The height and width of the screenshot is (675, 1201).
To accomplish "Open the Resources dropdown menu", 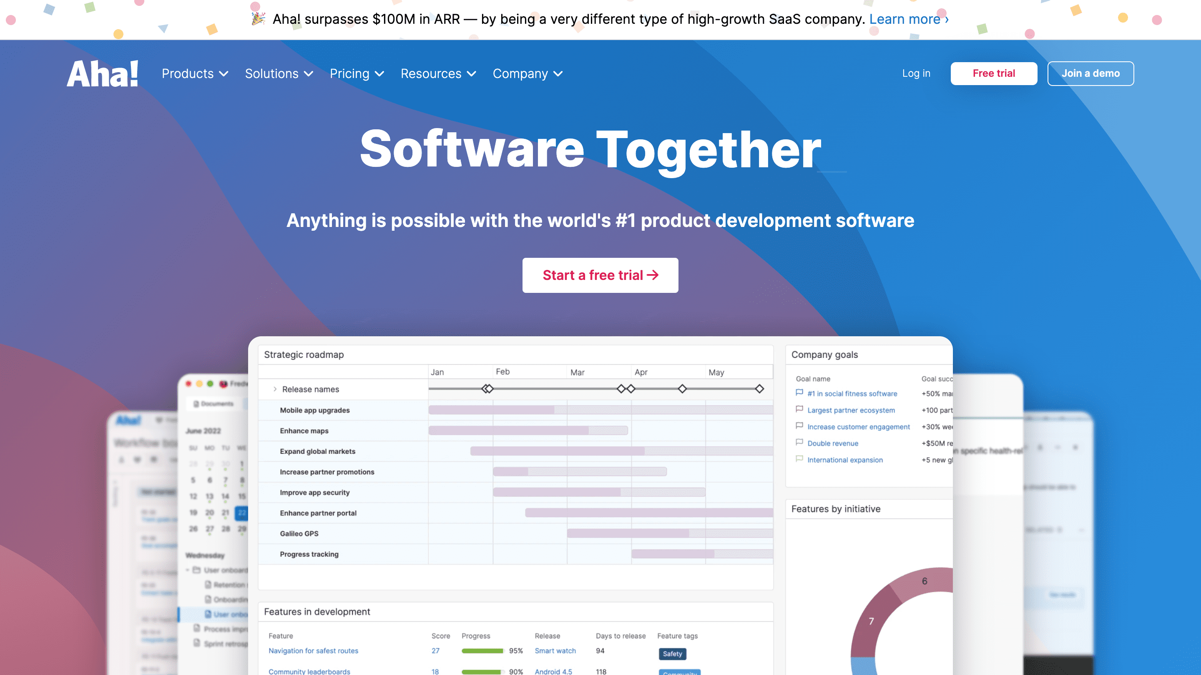I will pos(438,74).
